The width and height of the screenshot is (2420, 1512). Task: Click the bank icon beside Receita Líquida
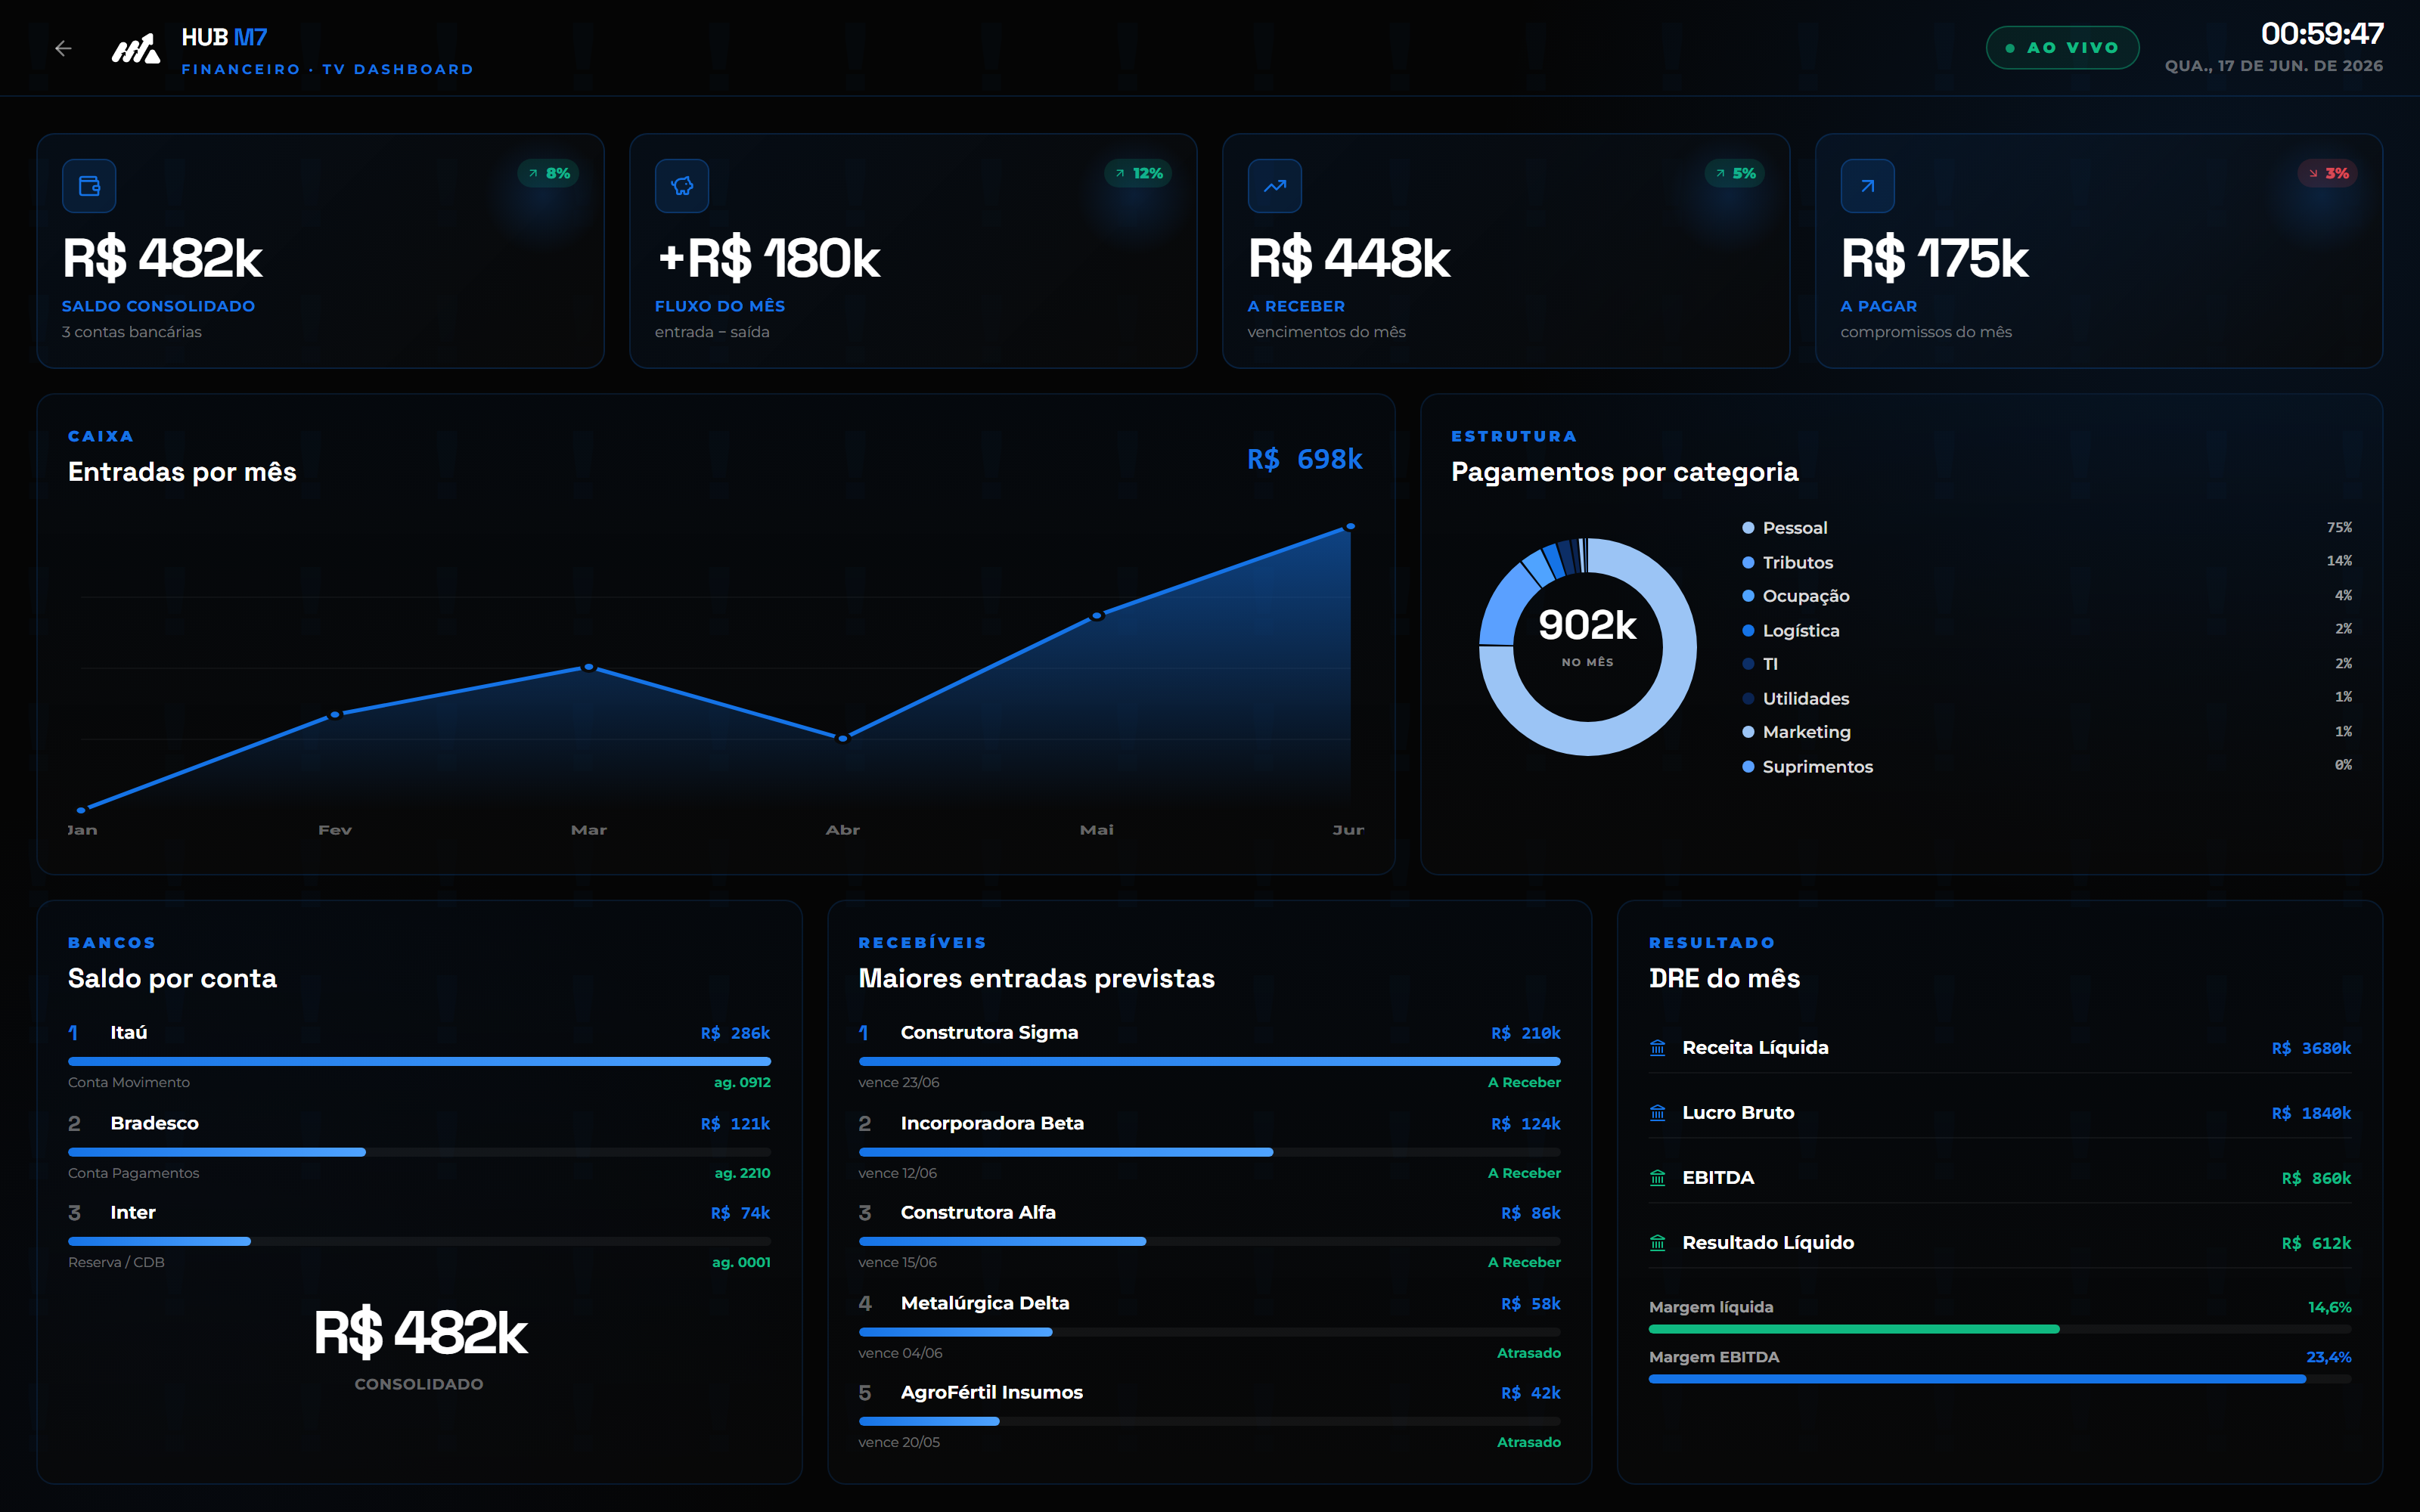click(1658, 1048)
